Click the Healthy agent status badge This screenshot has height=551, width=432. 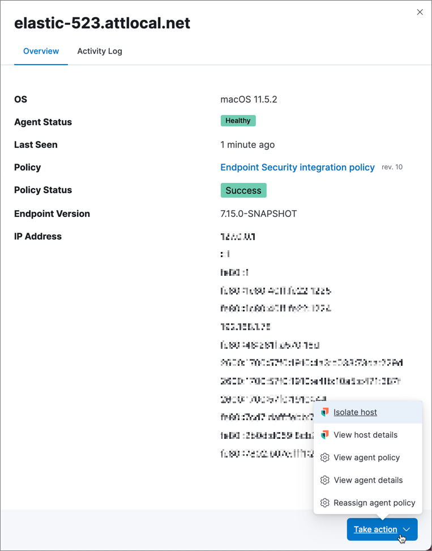[x=238, y=120]
